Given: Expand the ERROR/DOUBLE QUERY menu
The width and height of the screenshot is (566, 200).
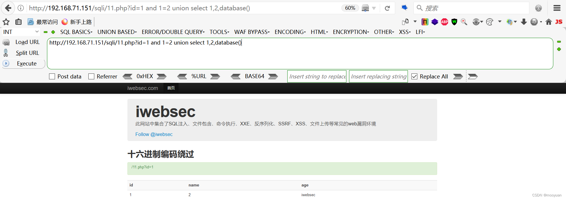Looking at the screenshot, I should click(x=173, y=32).
